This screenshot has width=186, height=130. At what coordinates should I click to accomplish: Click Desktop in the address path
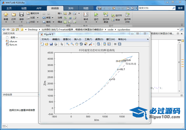33,29
